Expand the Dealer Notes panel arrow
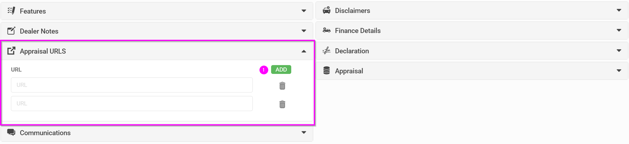Viewport: 629px width, 144px height. click(304, 31)
